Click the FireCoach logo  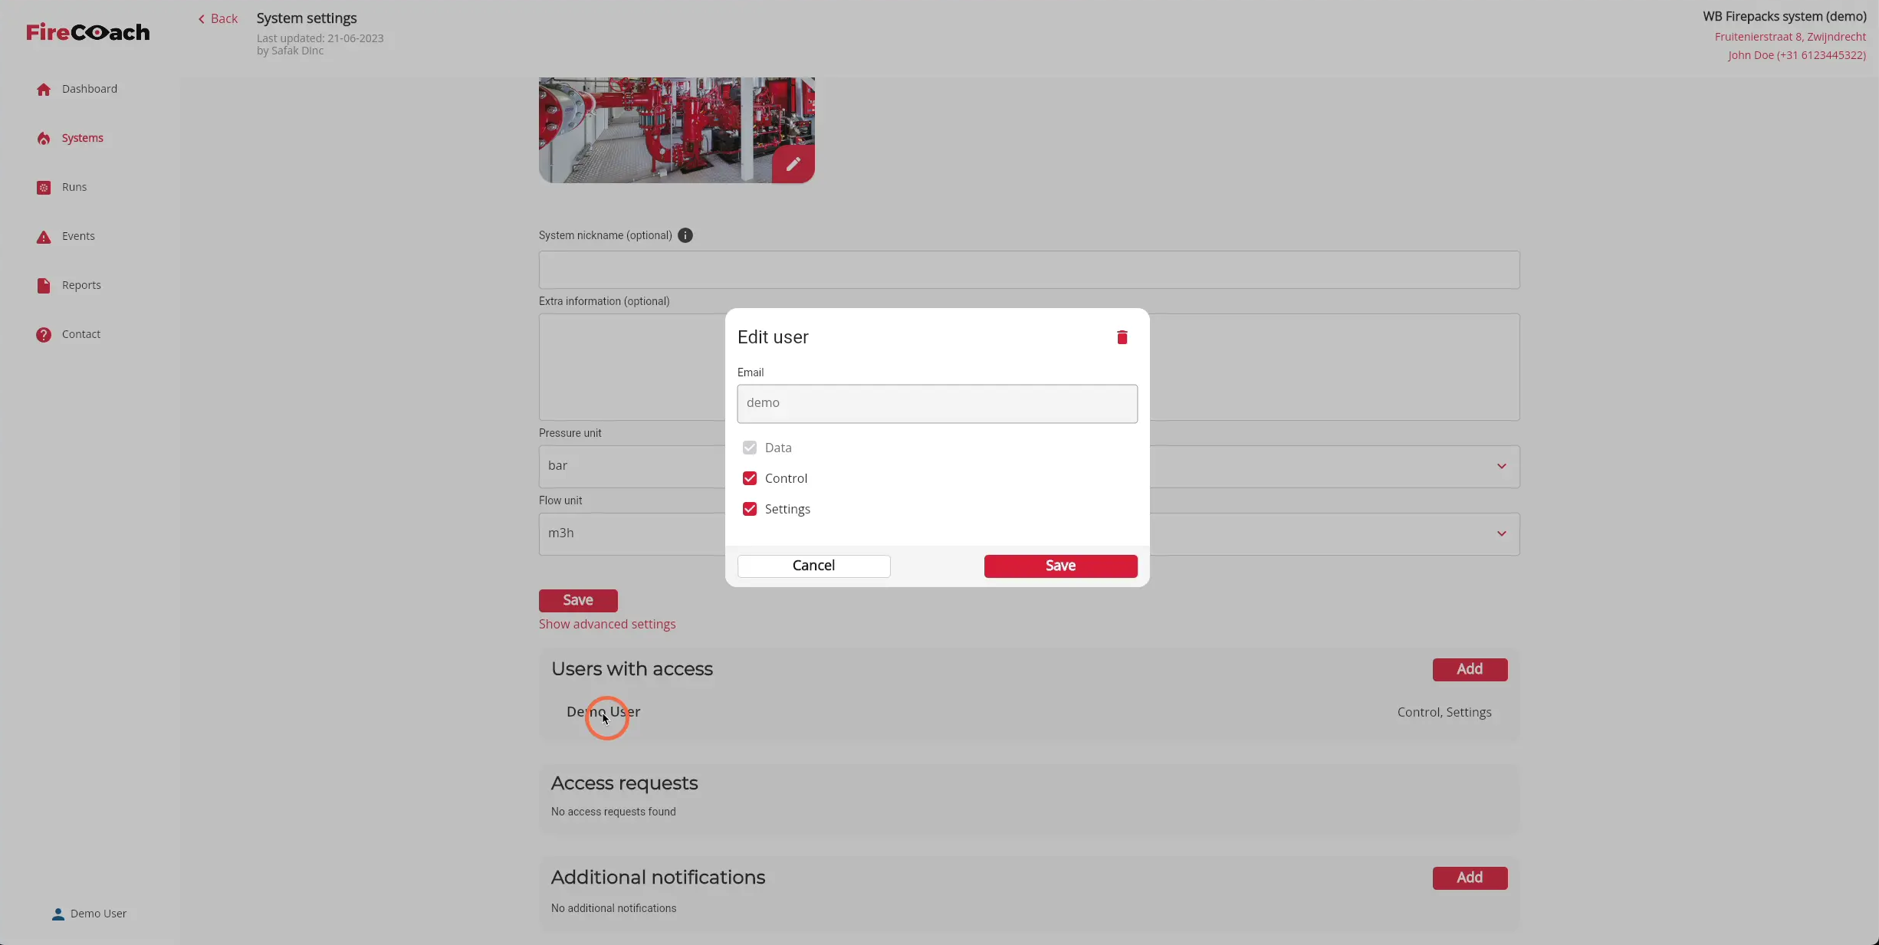point(88,32)
